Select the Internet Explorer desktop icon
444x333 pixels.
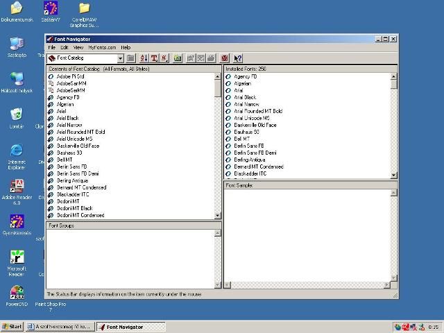pyautogui.click(x=16, y=155)
